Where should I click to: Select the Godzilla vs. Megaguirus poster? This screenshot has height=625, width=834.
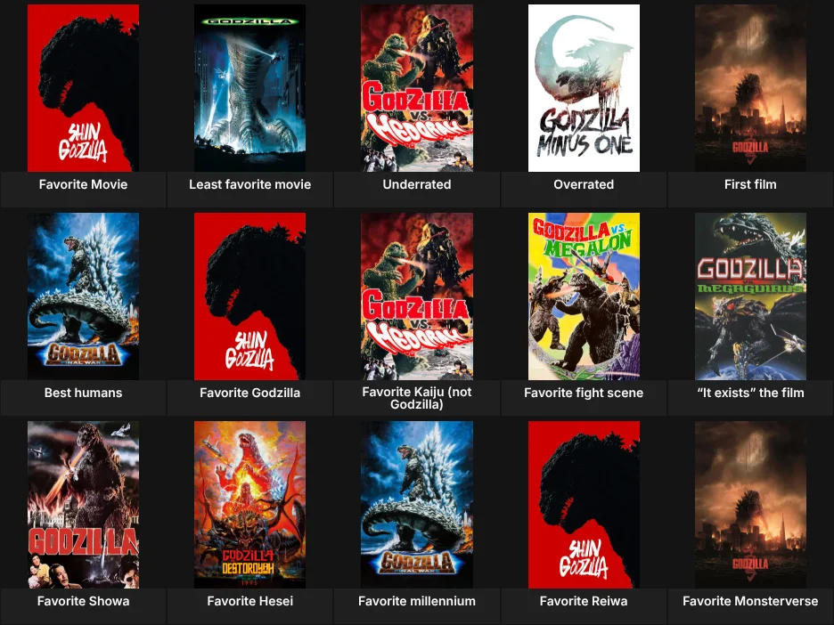[x=750, y=296]
